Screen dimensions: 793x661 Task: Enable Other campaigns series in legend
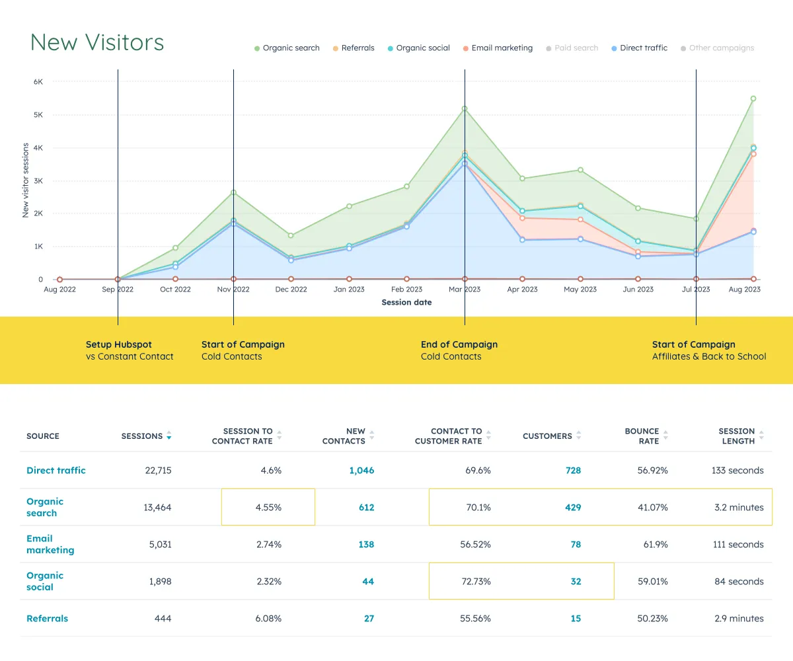coord(718,48)
